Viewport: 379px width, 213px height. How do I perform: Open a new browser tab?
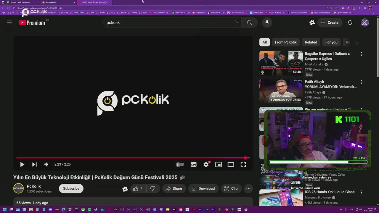pos(115,2)
